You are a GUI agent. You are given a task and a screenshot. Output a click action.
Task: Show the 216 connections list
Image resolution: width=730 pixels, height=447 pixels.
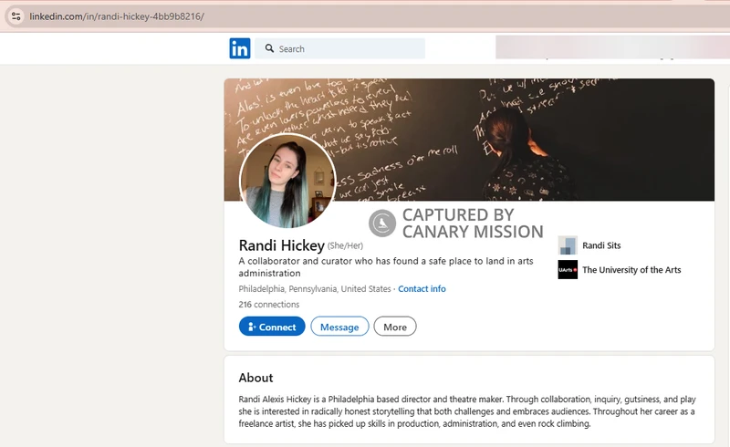(x=269, y=305)
